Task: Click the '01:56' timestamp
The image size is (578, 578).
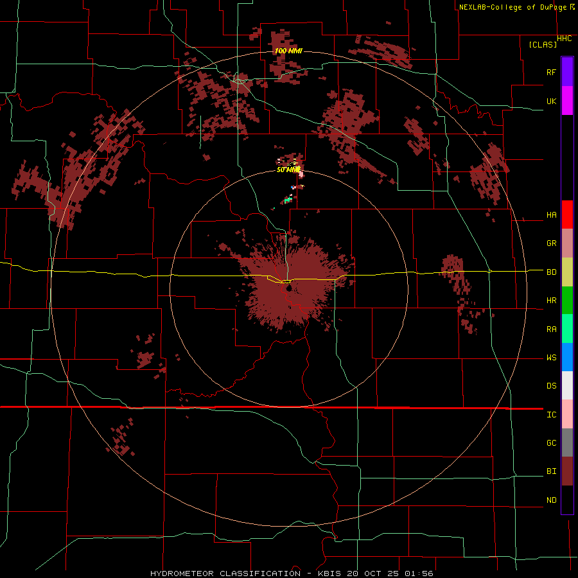Action: [419, 574]
